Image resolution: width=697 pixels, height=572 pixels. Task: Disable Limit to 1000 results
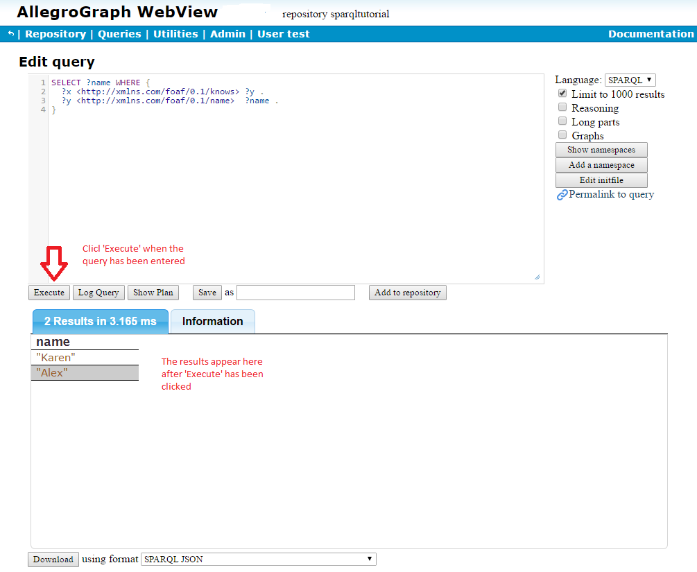562,93
